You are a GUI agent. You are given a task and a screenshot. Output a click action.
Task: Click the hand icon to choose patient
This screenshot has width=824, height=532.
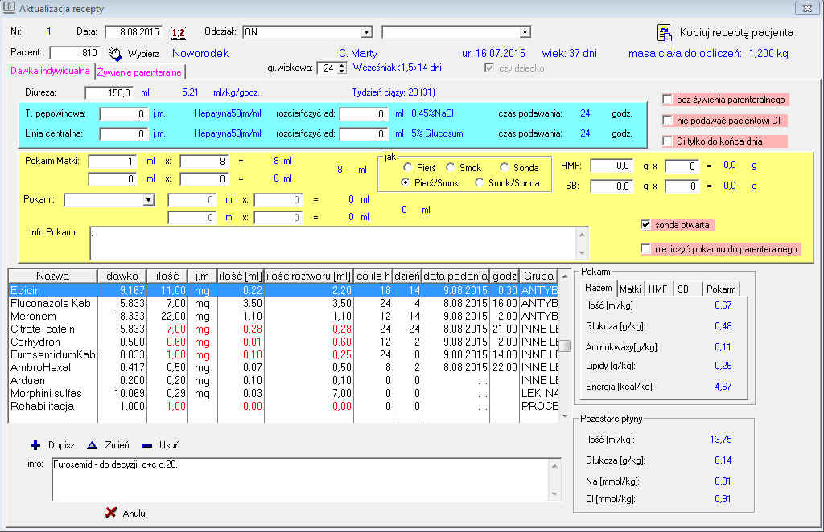[114, 53]
